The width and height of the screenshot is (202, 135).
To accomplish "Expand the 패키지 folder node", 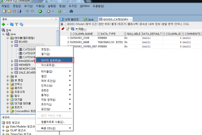I will coord(8,88).
